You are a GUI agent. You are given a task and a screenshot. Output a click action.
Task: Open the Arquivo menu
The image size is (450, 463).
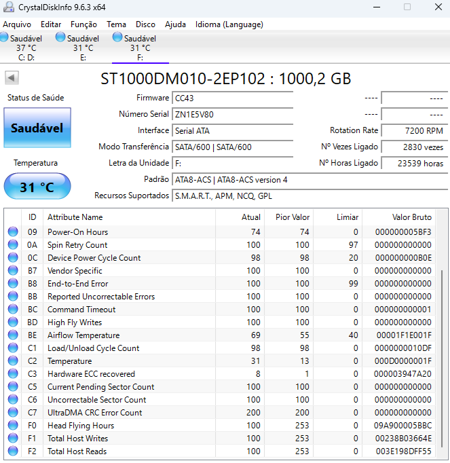pos(17,24)
